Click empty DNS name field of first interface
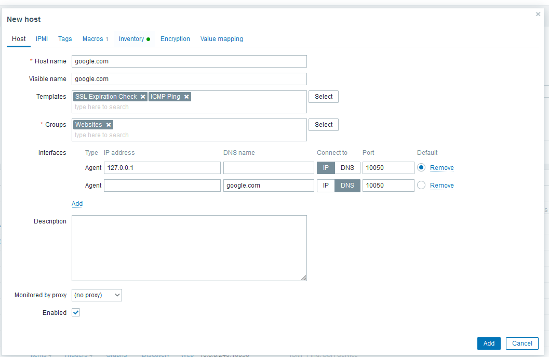Screen dimensions: 549x357 point(269,168)
